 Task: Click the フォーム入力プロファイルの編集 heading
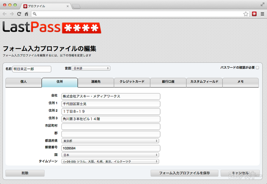pyautogui.click(x=49, y=49)
